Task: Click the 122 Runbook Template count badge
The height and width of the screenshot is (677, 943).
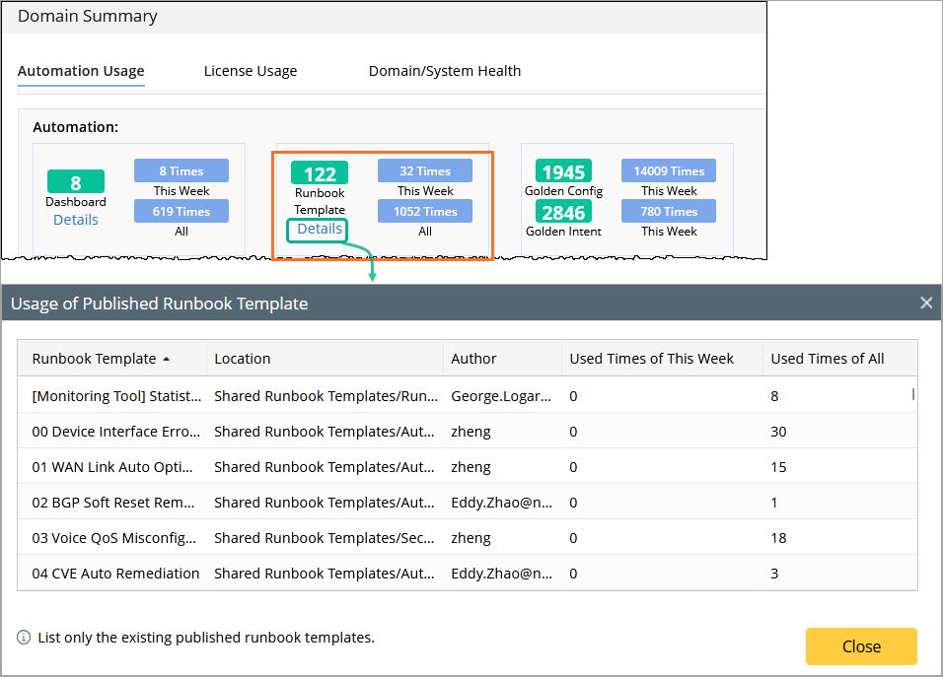Action: click(x=320, y=174)
